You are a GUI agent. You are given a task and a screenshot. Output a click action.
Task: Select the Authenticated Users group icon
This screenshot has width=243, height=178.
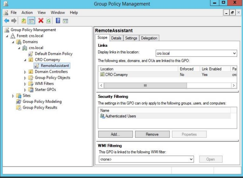[x=102, y=116]
